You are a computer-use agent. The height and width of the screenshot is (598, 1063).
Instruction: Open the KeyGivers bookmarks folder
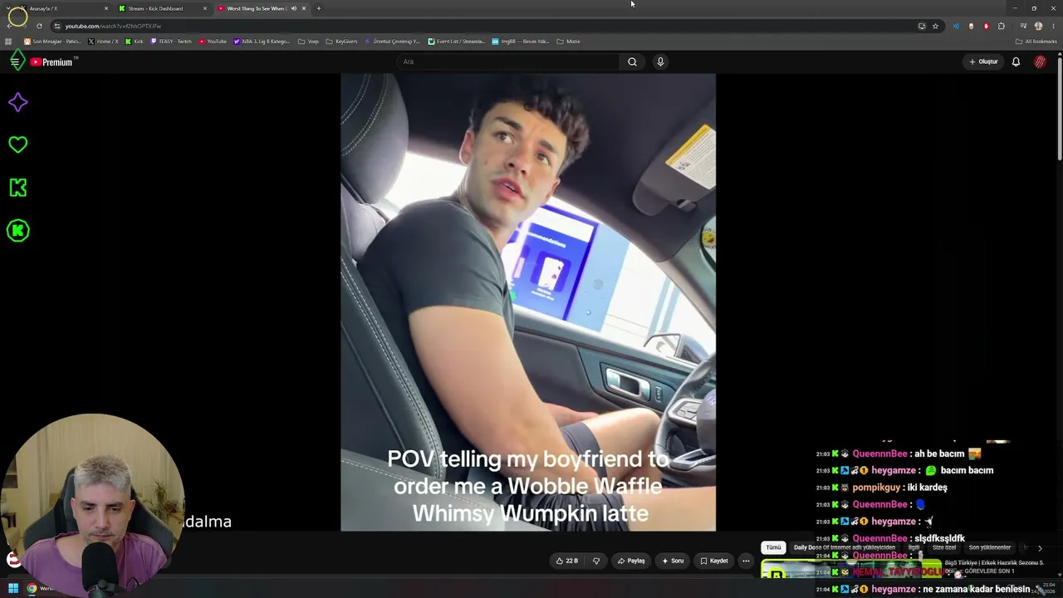(341, 42)
